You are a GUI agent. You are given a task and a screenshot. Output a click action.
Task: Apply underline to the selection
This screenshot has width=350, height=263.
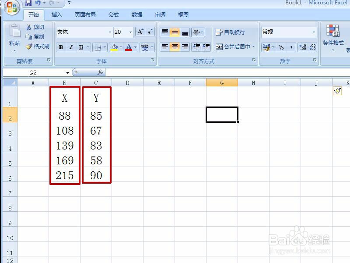(x=80, y=47)
